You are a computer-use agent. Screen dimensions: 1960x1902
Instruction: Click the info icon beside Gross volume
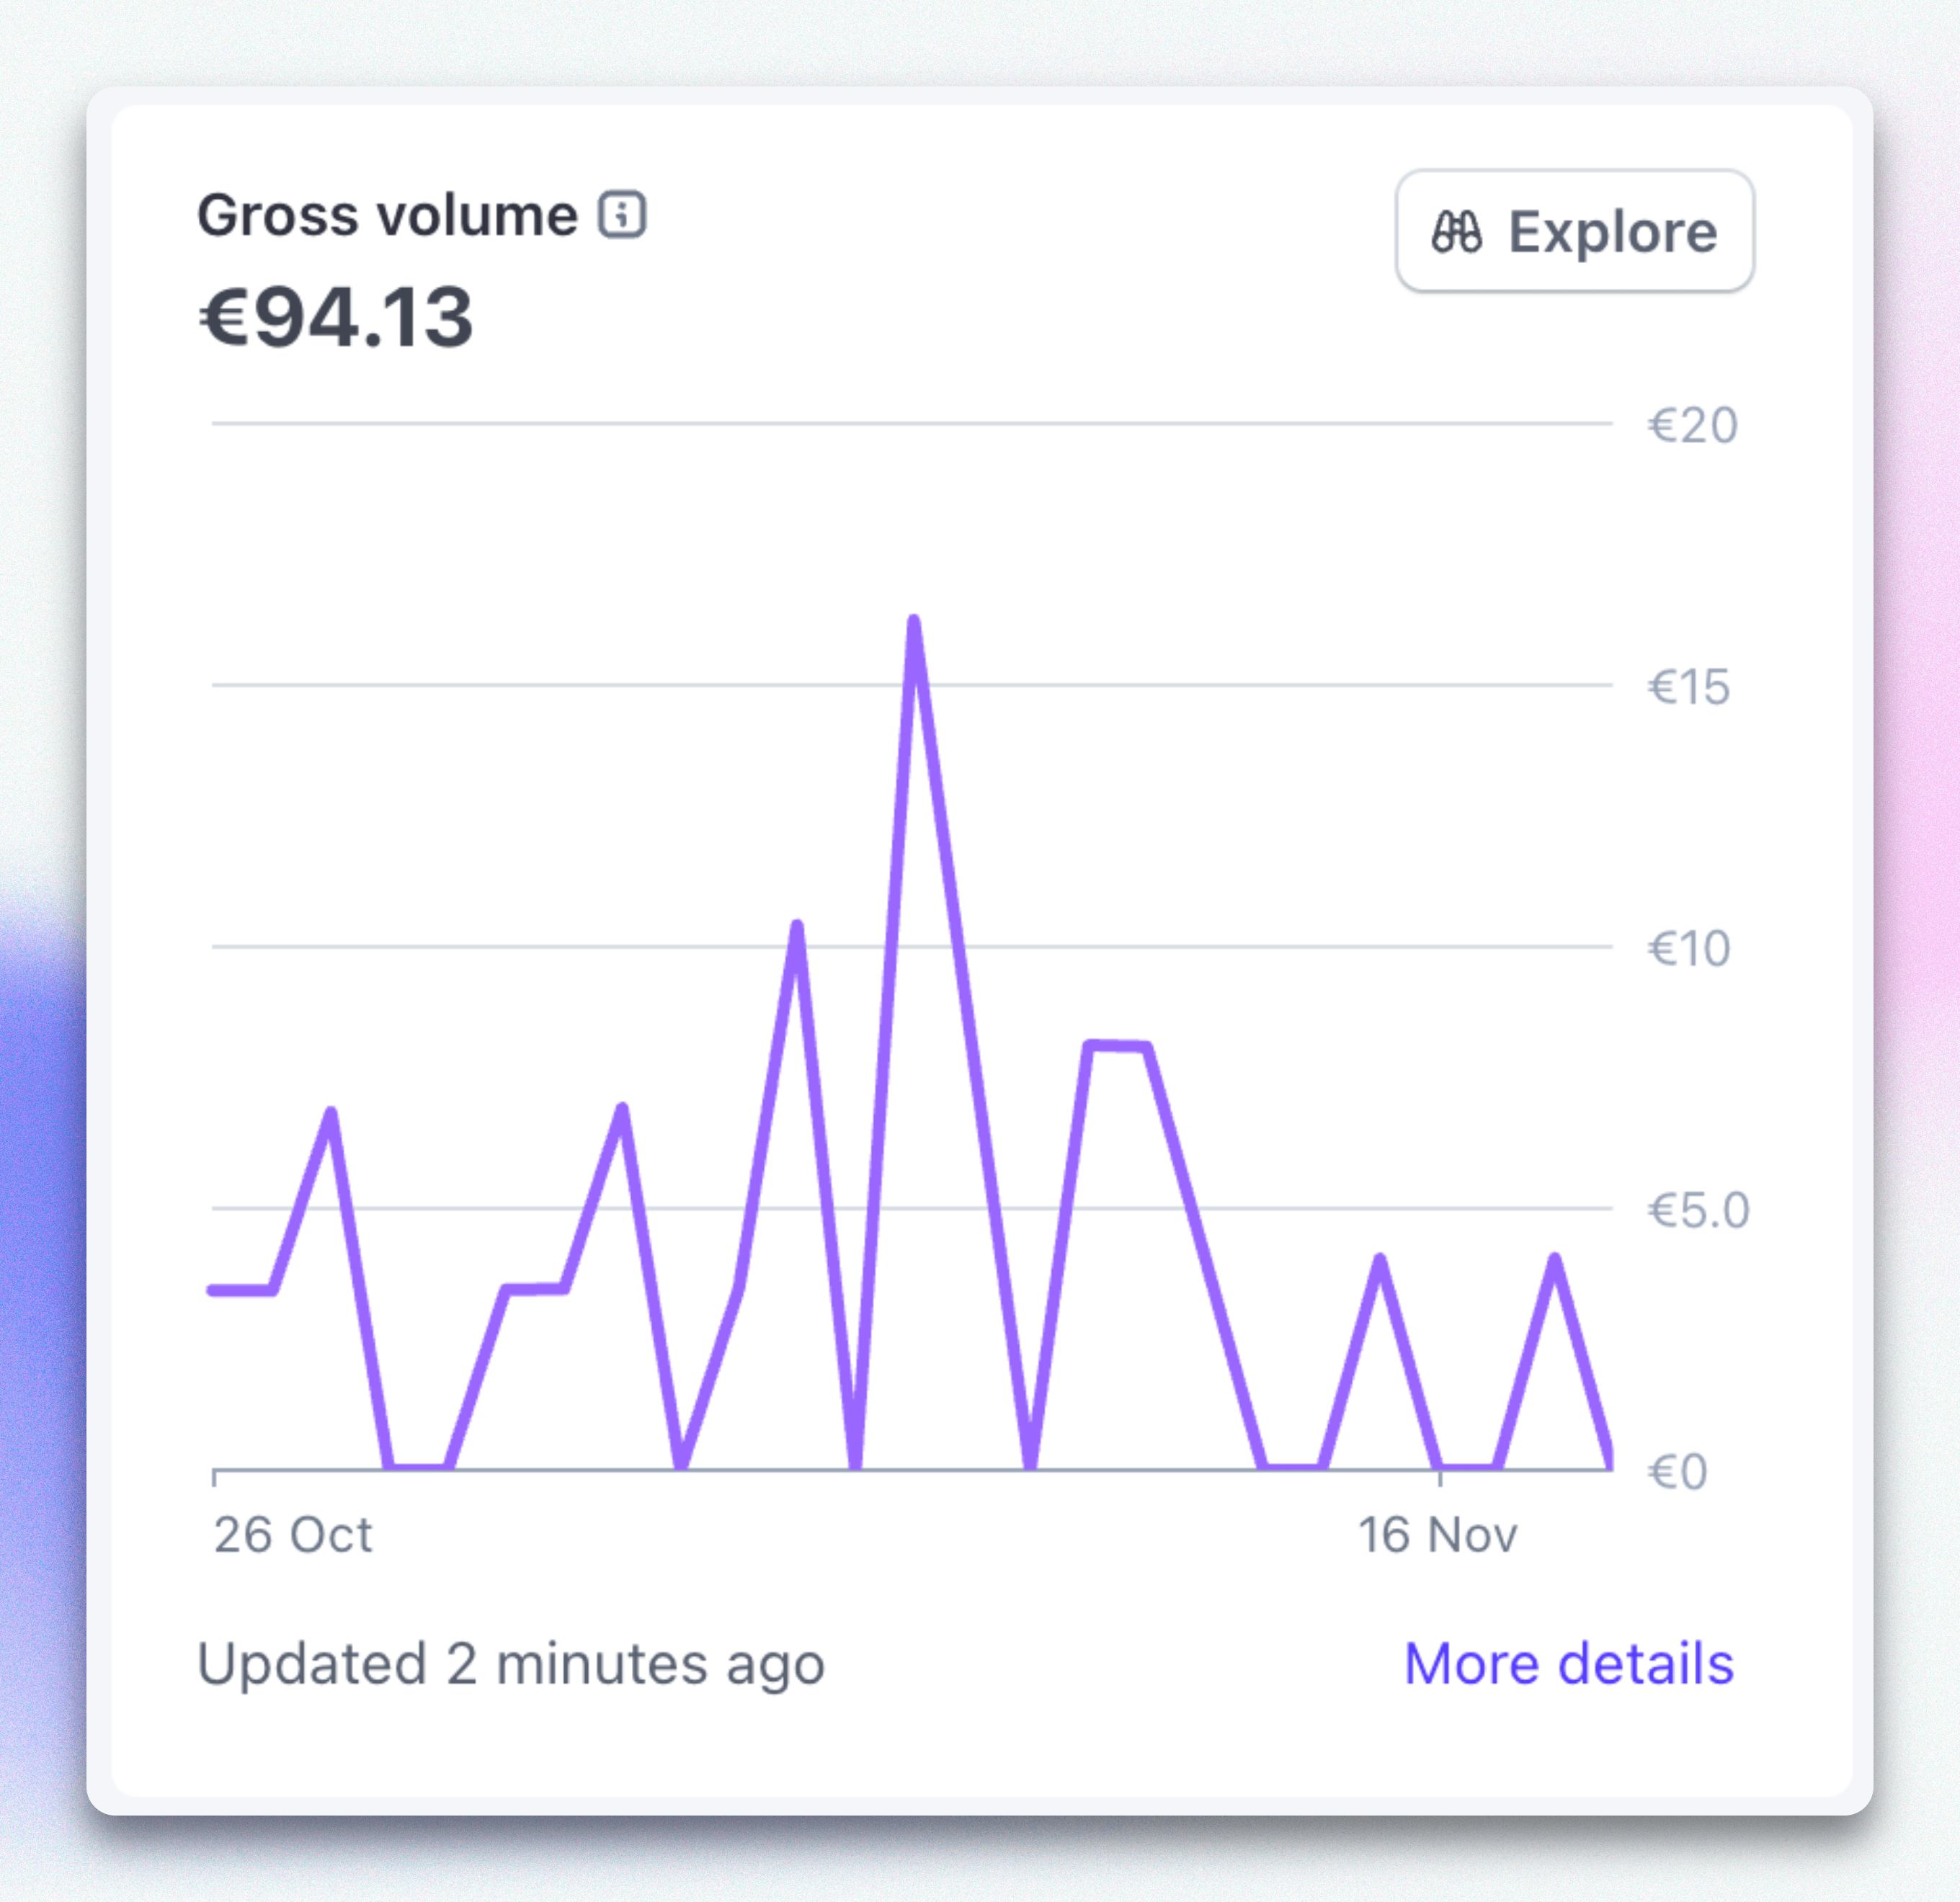pos(622,215)
